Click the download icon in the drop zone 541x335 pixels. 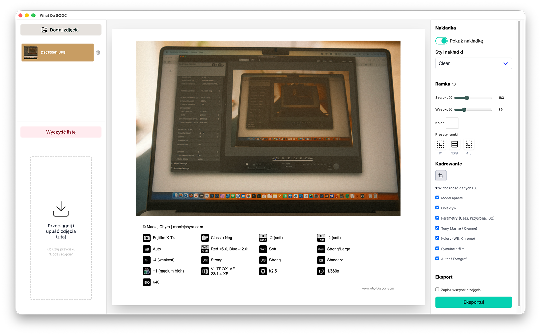pos(61,209)
